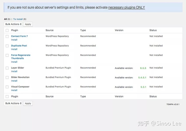This screenshot has width=186, height=131.
Task: Switch to the To Install (6) filter
Action: [20, 19]
